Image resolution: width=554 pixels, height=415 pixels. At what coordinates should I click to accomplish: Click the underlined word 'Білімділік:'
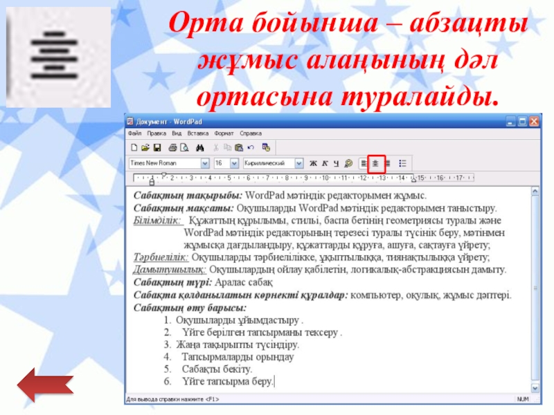pyautogui.click(x=158, y=221)
